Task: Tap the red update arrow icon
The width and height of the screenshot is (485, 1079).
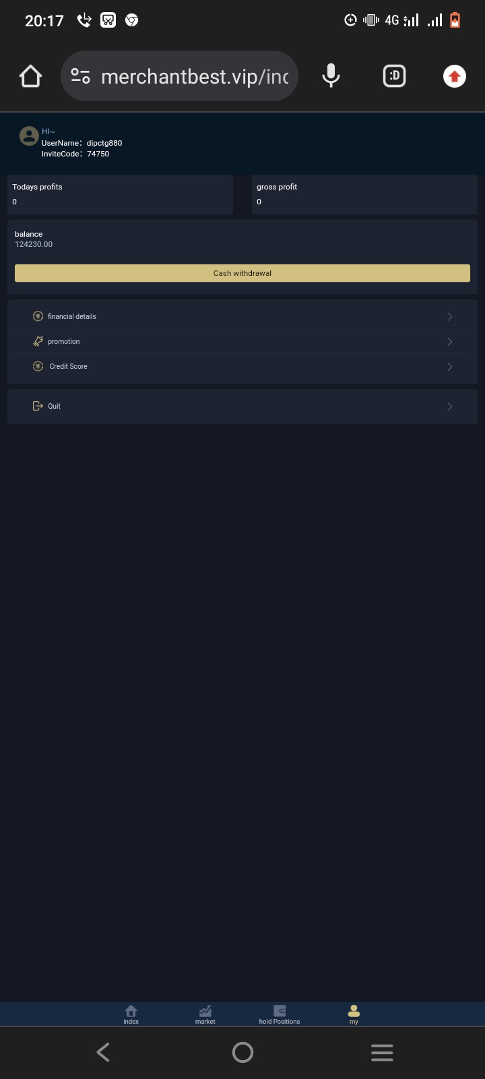Action: click(x=455, y=76)
